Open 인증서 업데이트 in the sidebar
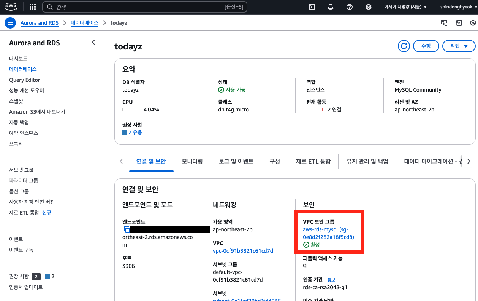The height and width of the screenshot is (301, 478). pyautogui.click(x=26, y=287)
